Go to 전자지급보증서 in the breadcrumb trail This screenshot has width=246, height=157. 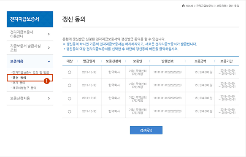(x=205, y=6)
